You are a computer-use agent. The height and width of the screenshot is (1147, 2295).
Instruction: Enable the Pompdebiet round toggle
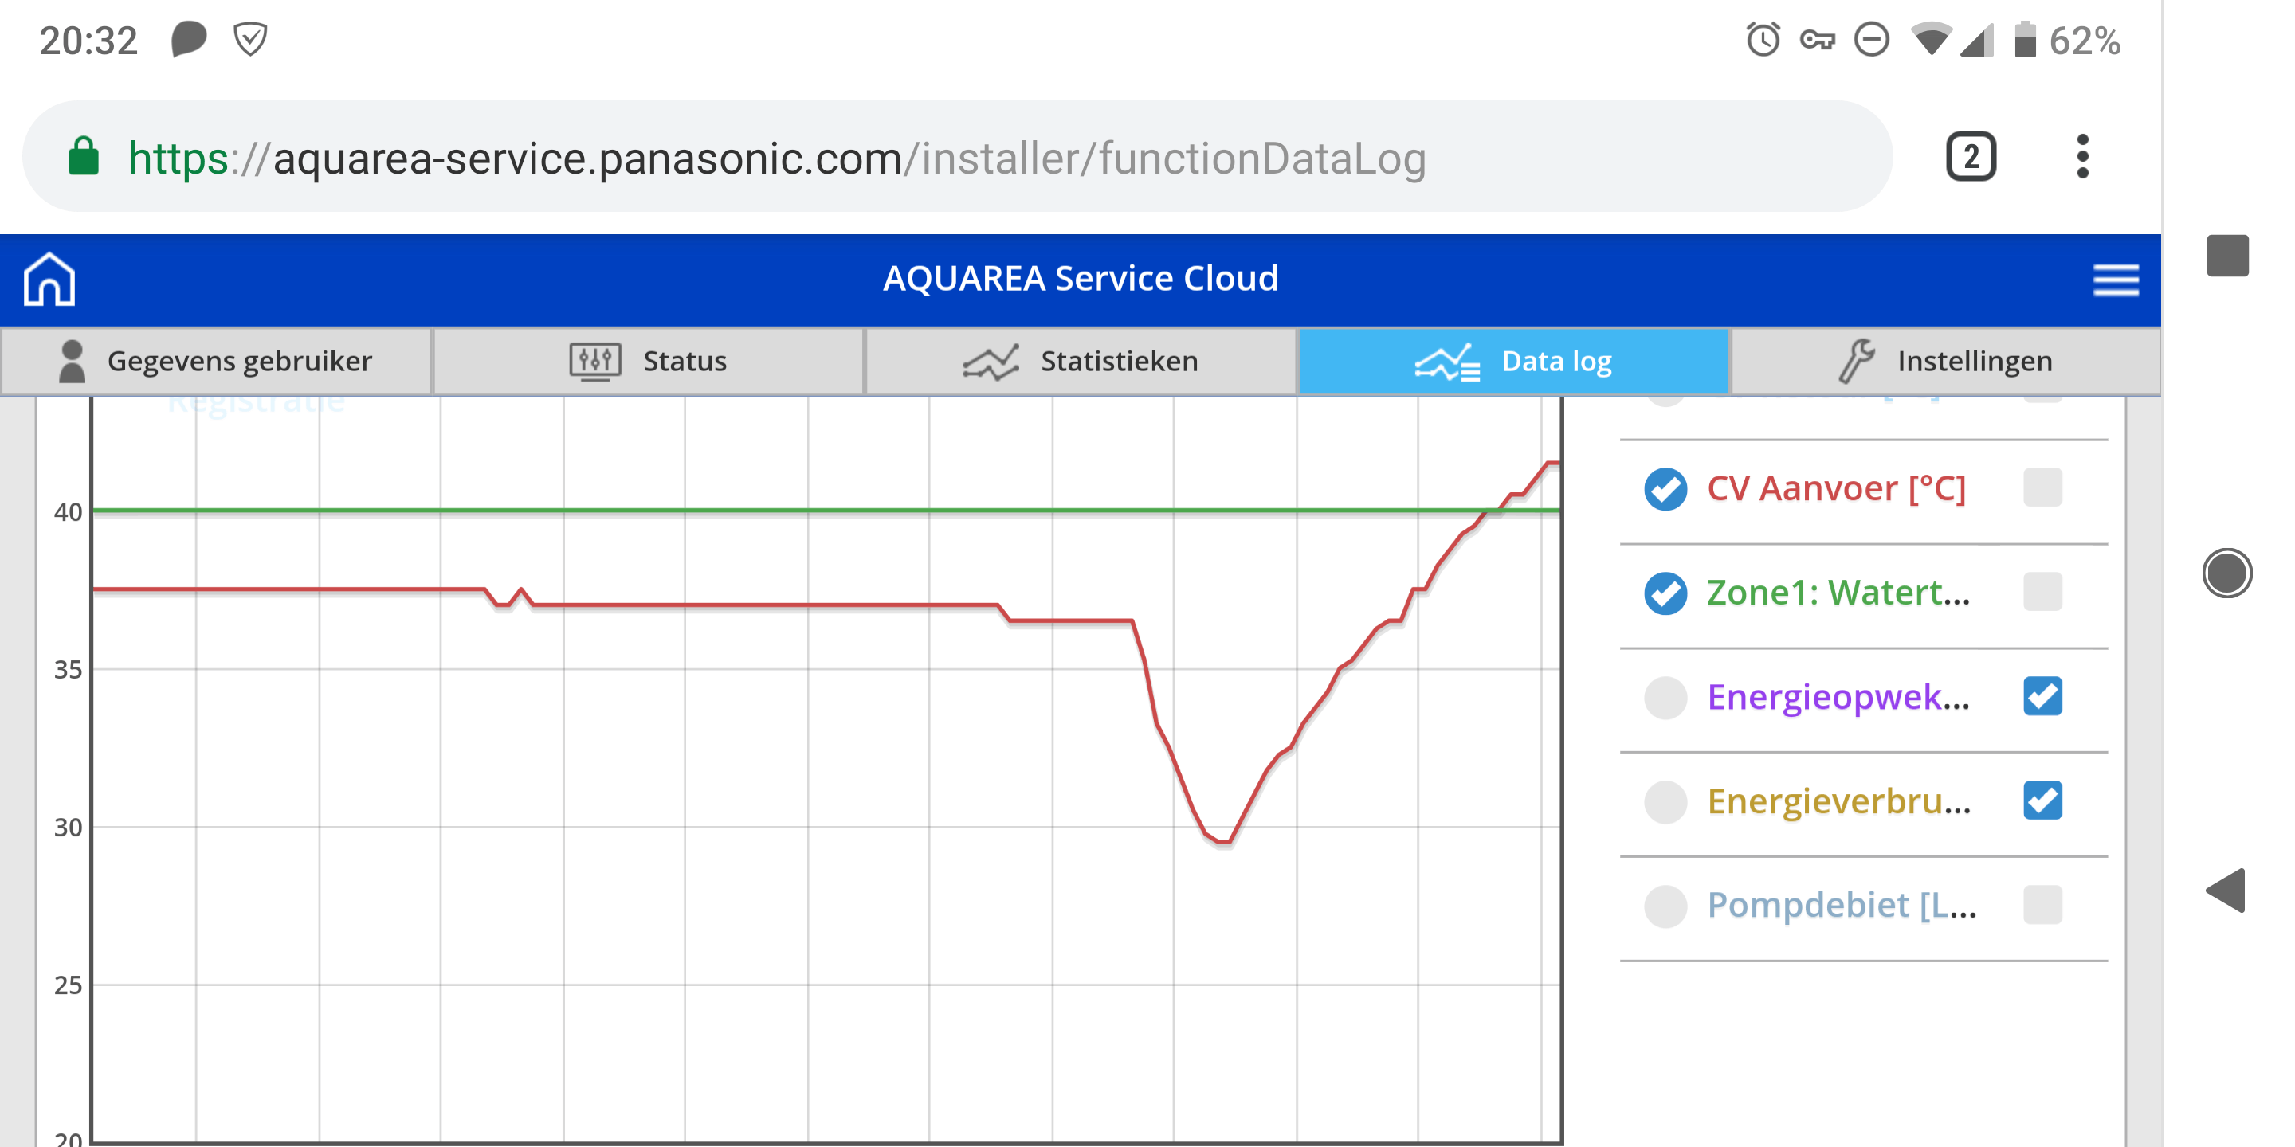pyautogui.click(x=1665, y=906)
